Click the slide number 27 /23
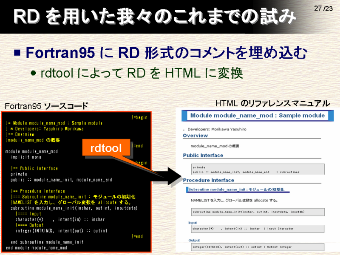The height and width of the screenshot is (255, 340). click(323, 8)
